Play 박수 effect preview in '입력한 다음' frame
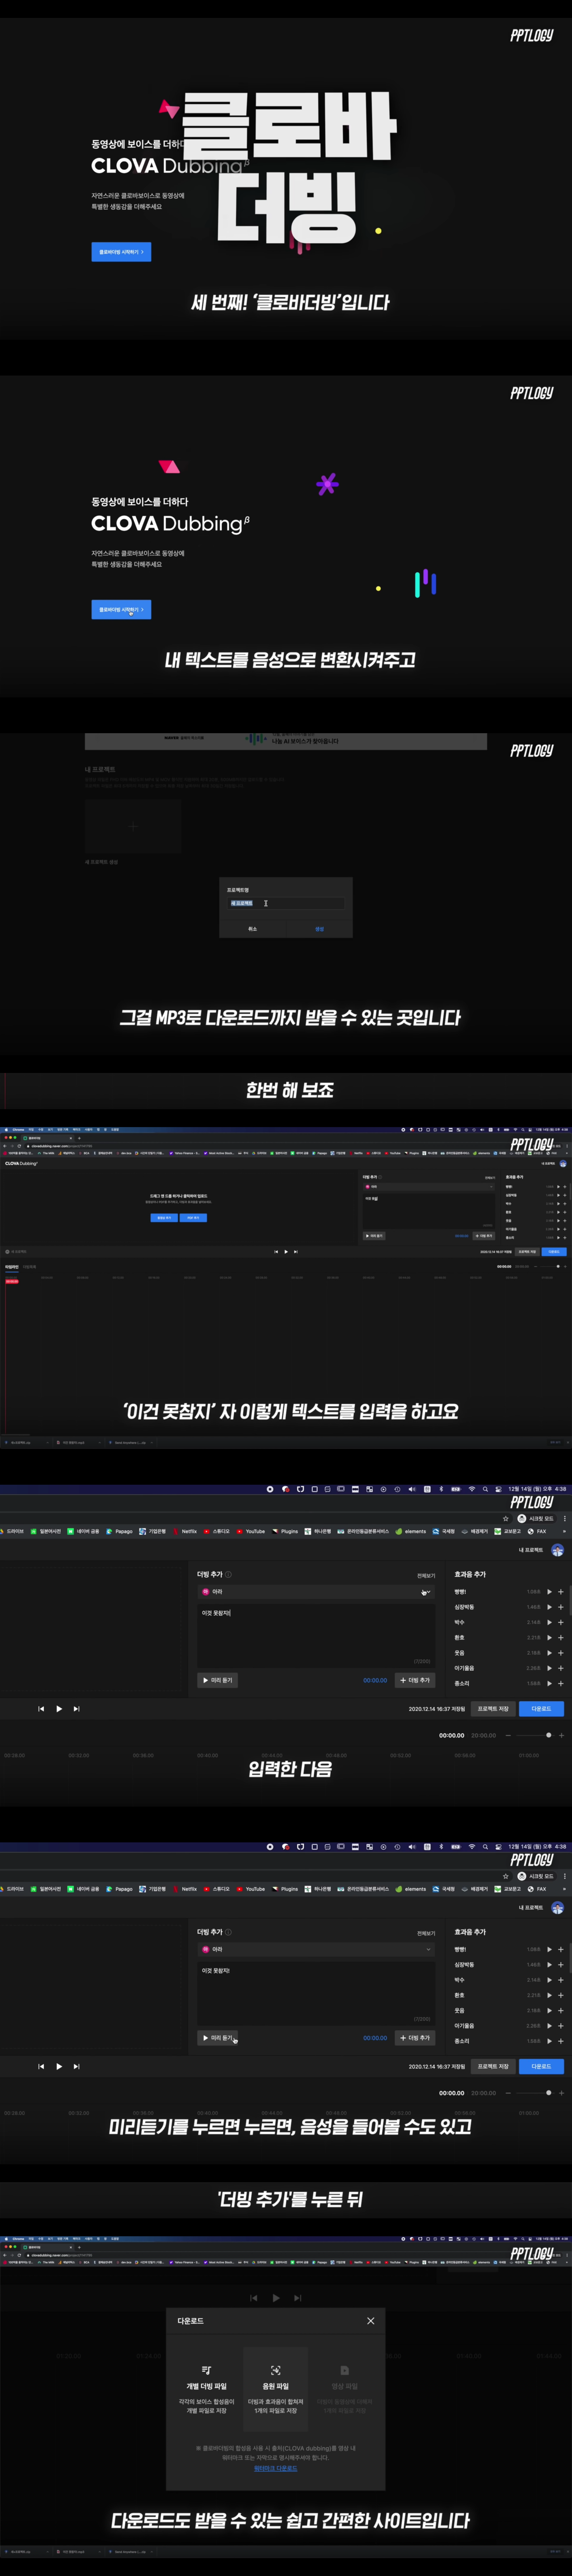Image resolution: width=572 pixels, height=2576 pixels. coord(549,1622)
